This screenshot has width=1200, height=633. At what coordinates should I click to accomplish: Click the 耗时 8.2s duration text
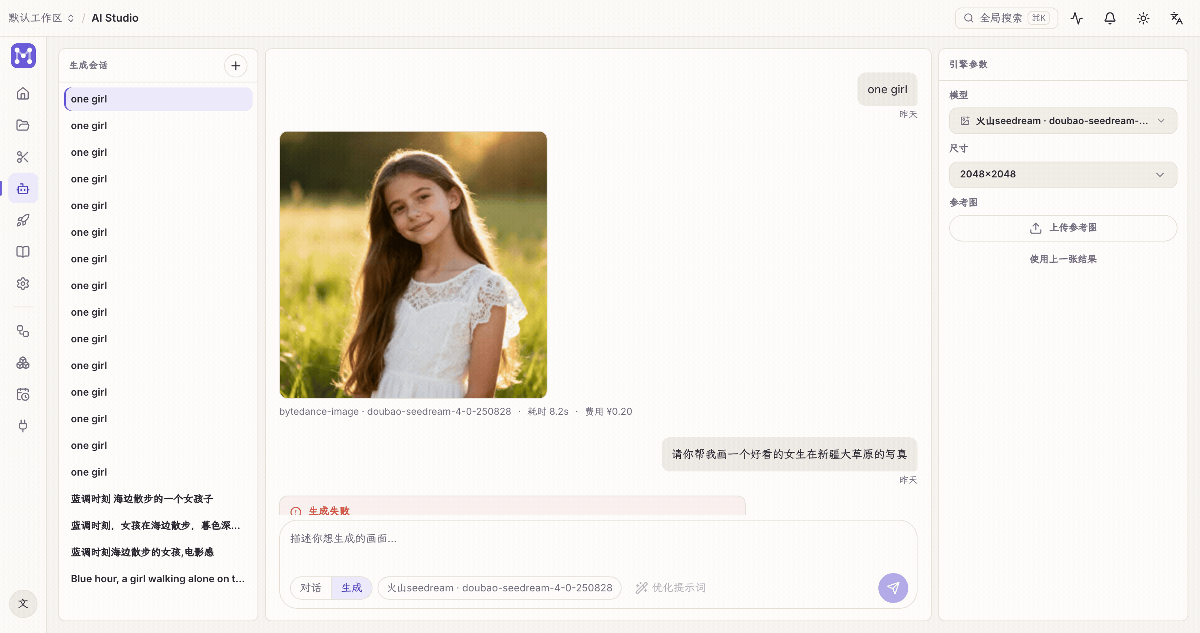[x=548, y=411]
